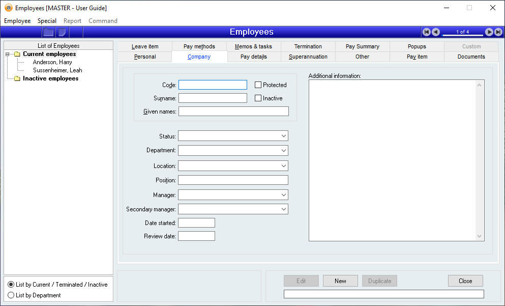Viewport: 505px width, 306px height.
Task: Select Sussenheimer, Leah in the employee list
Action: coord(57,70)
